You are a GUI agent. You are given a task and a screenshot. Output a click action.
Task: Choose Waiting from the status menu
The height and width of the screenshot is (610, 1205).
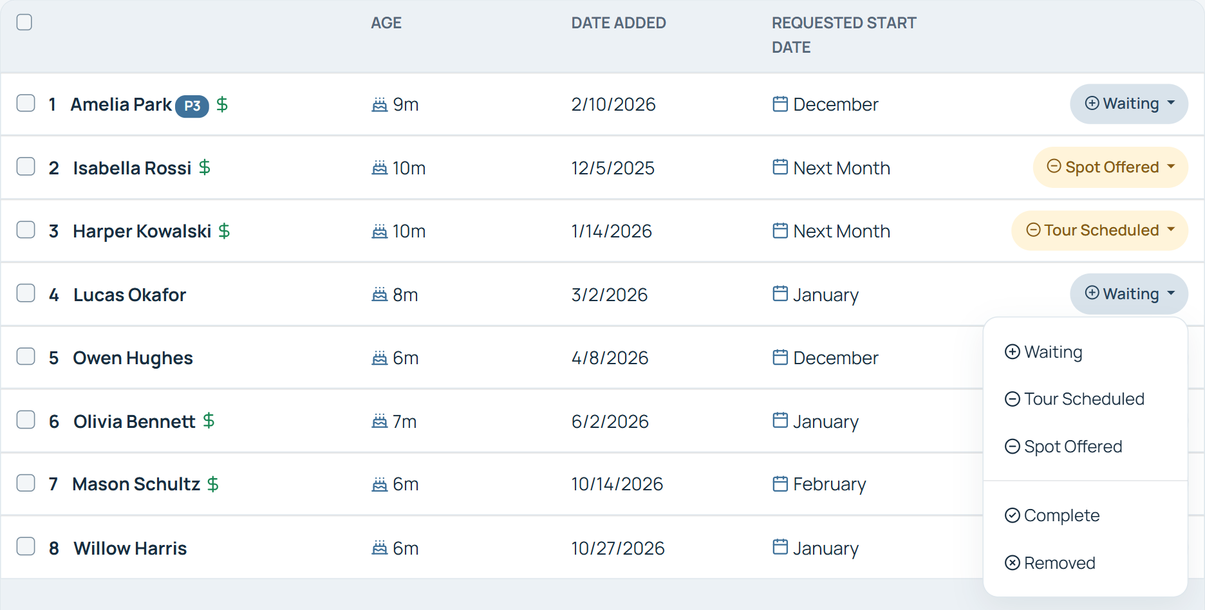pos(1085,352)
